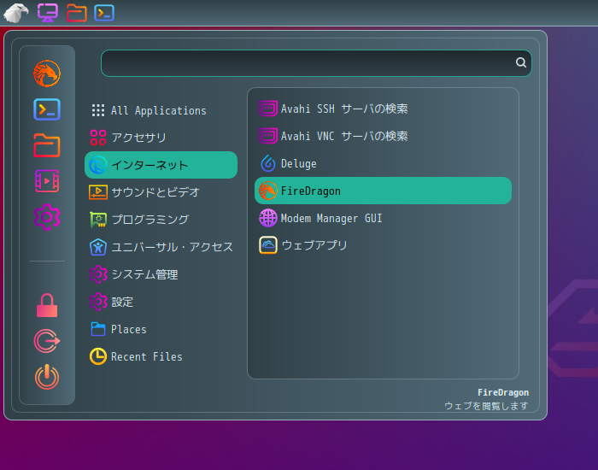The image size is (598, 470).
Task: Click the magnifier search icon
Action: 521,62
